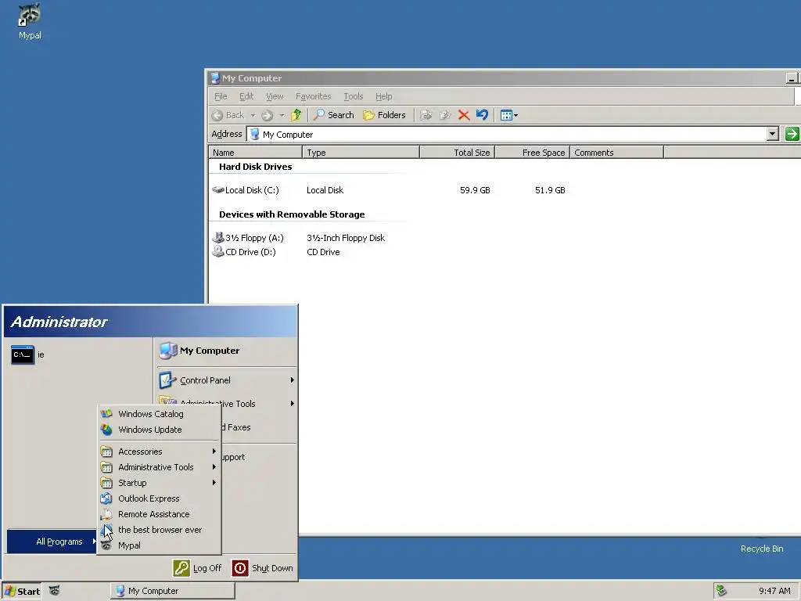Click the Up folder toolbar icon

296,115
